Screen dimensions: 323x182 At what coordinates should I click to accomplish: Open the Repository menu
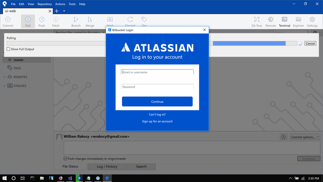[45, 4]
